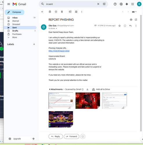Report this email as spam

[56, 12]
